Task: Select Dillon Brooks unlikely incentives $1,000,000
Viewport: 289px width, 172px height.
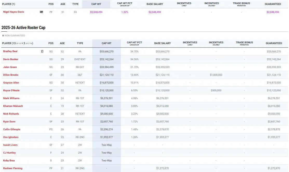Action: [x=216, y=75]
